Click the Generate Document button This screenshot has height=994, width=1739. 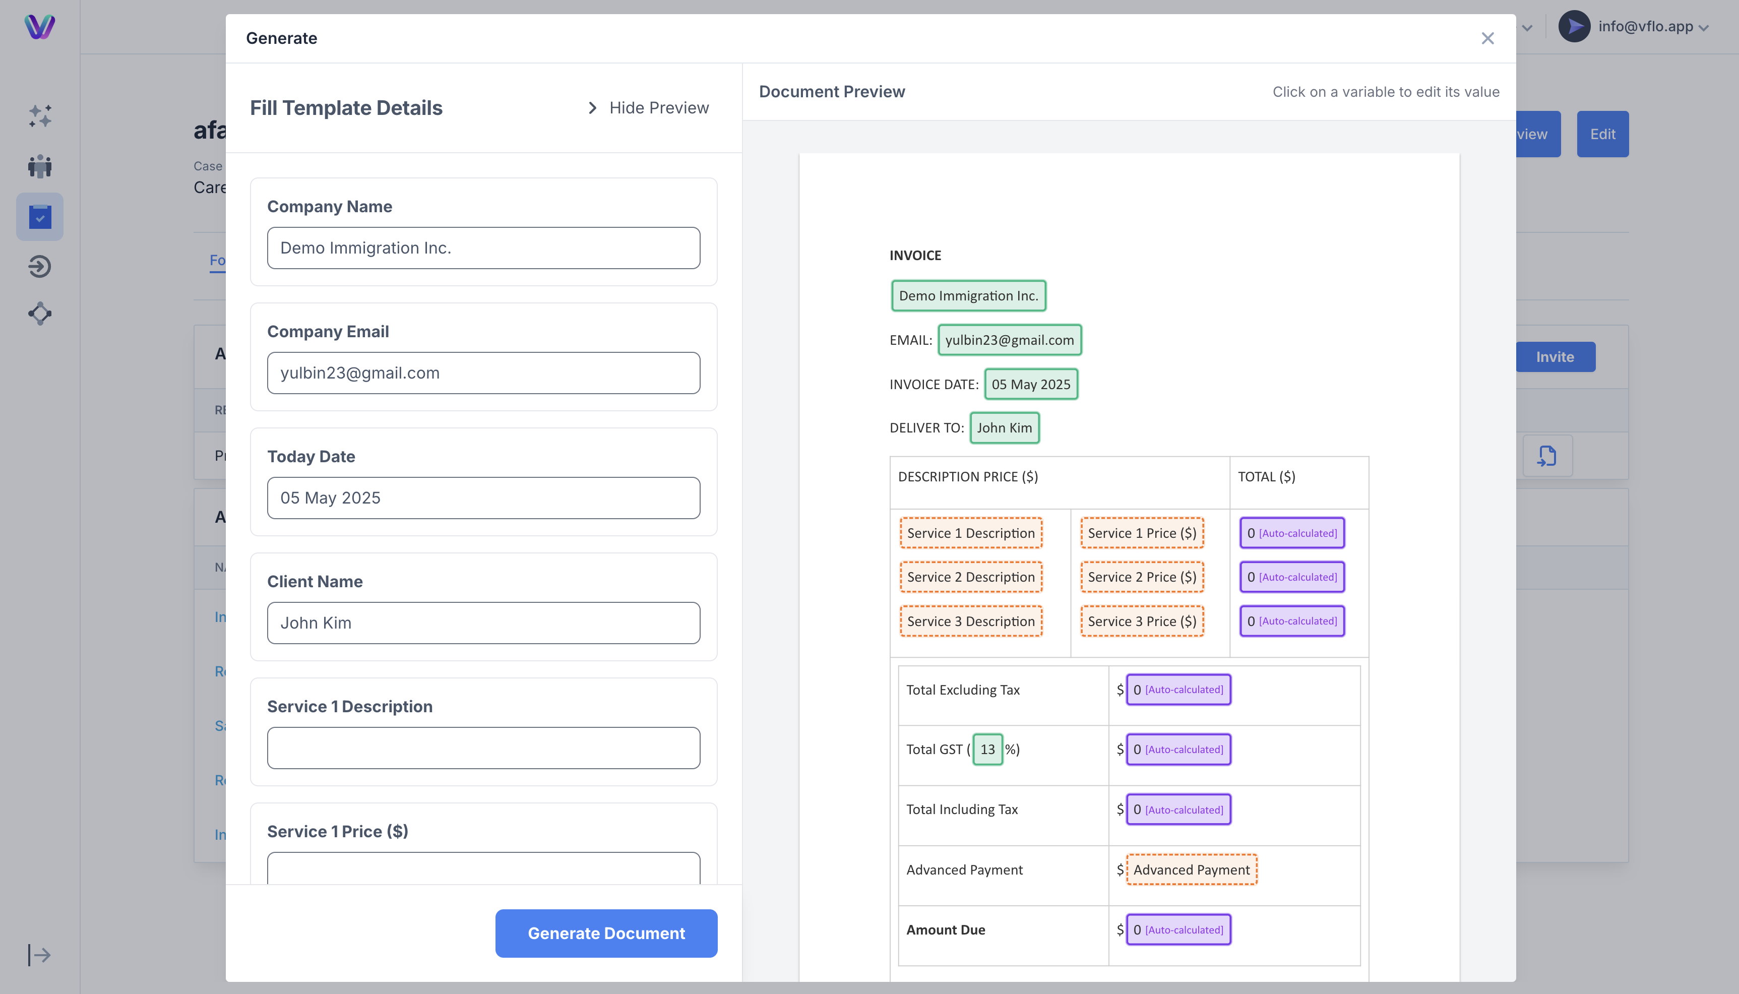[606, 933]
